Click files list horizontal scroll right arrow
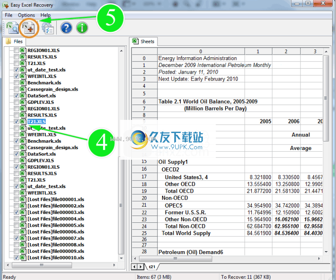Image resolution: width=336 pixels, height=280 pixels. [114, 265]
